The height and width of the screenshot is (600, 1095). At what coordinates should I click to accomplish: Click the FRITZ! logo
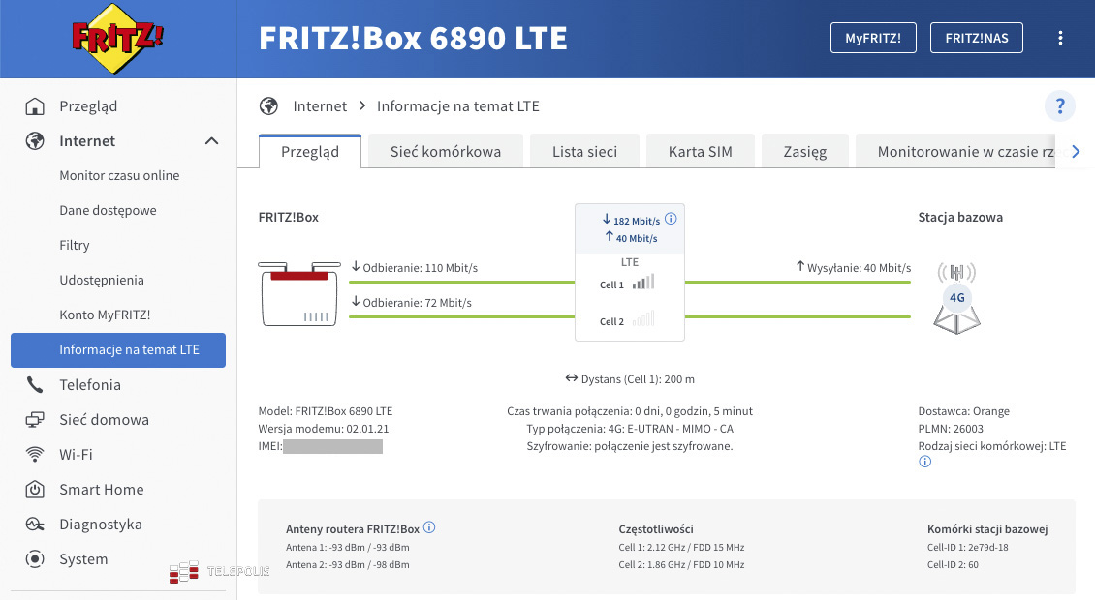[x=117, y=40]
